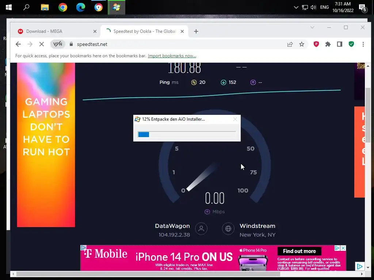Close the Download - MEGA tab
Image resolution: width=374 pixels, height=280 pixels.
tap(95, 31)
